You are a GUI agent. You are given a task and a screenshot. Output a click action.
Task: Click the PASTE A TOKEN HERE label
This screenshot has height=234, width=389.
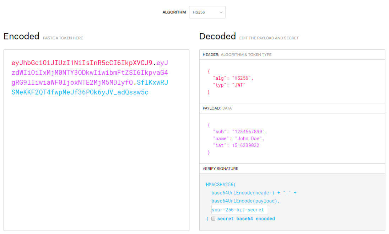point(63,38)
